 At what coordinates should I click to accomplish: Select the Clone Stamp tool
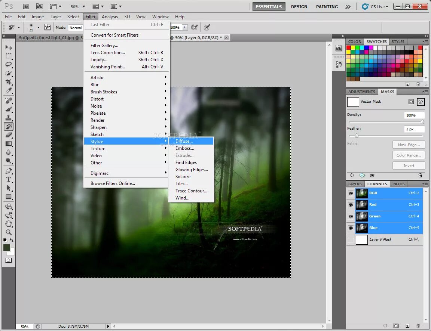9,118
